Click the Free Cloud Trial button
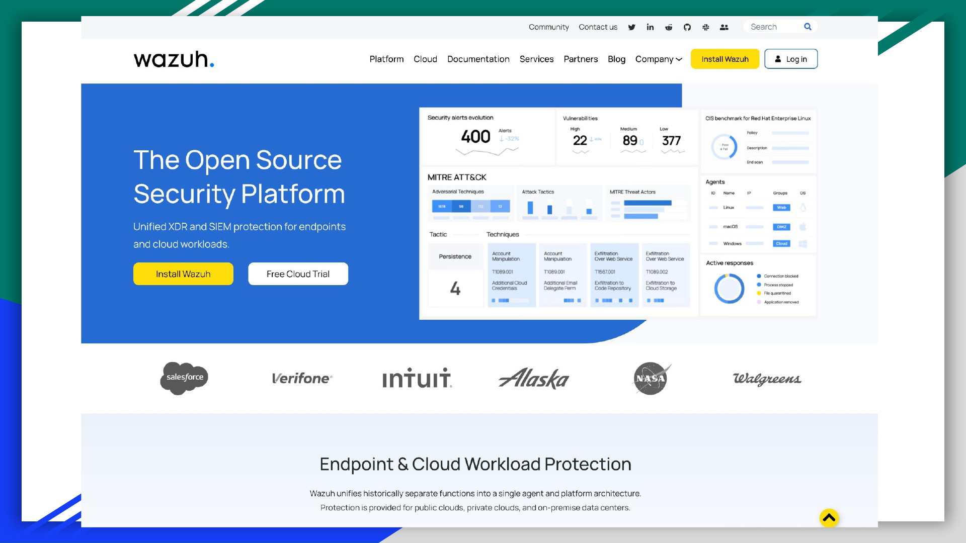This screenshot has height=543, width=966. tap(298, 274)
